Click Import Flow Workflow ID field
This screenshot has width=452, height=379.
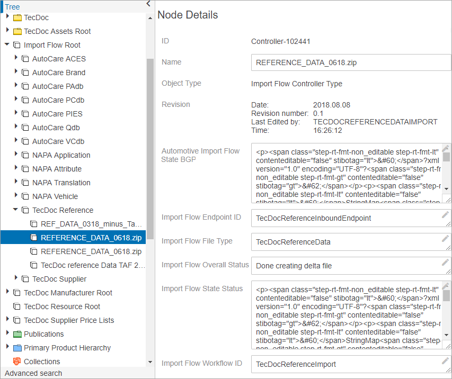tap(351, 364)
